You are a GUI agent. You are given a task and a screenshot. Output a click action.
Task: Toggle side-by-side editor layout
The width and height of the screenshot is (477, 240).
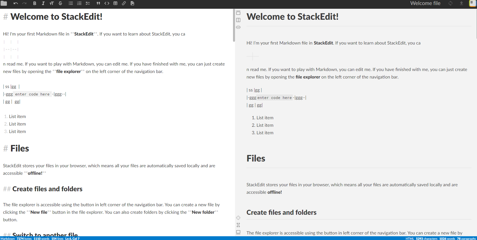[238, 20]
